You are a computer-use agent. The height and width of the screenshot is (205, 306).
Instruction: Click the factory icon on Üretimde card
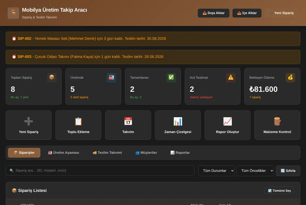(x=111, y=77)
